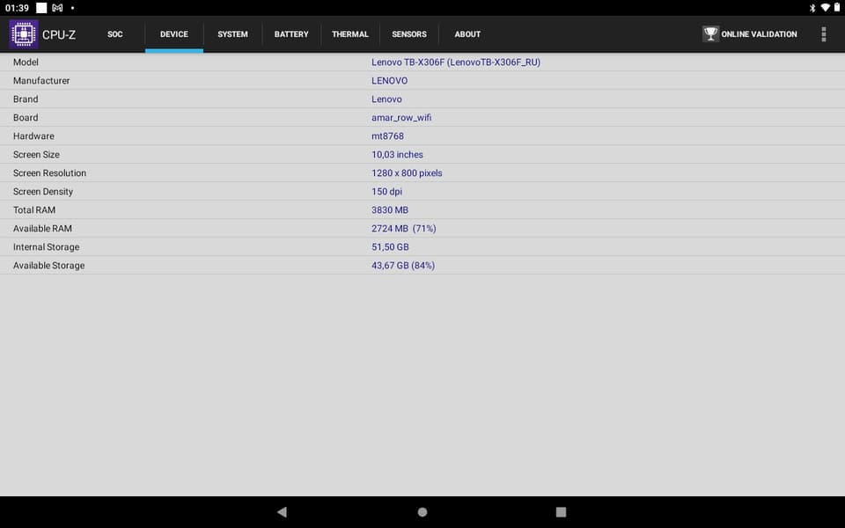
Task: Select 'Lenovo TB-X306F (LenovoTB-X306F_RU)' value
Action: tap(455, 62)
